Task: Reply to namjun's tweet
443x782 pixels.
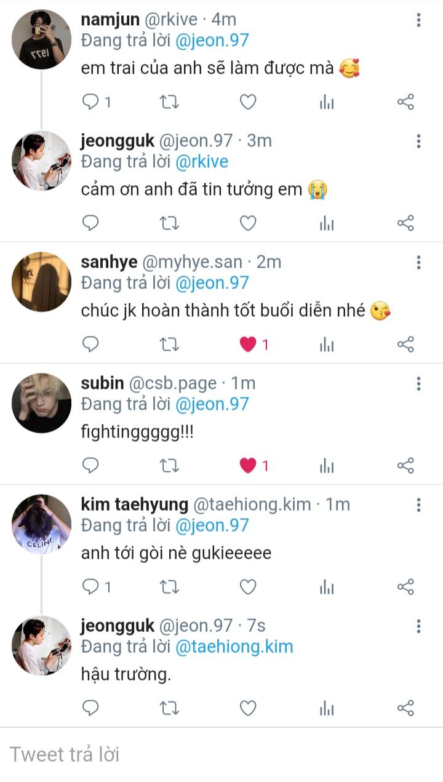Action: [91, 102]
